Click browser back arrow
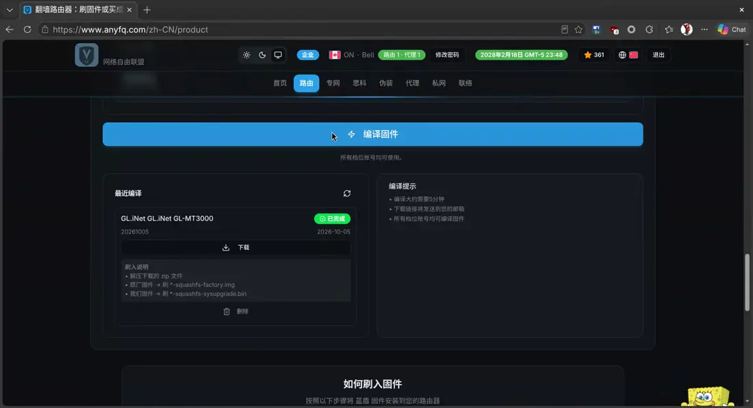This screenshot has height=408, width=753. click(10, 29)
